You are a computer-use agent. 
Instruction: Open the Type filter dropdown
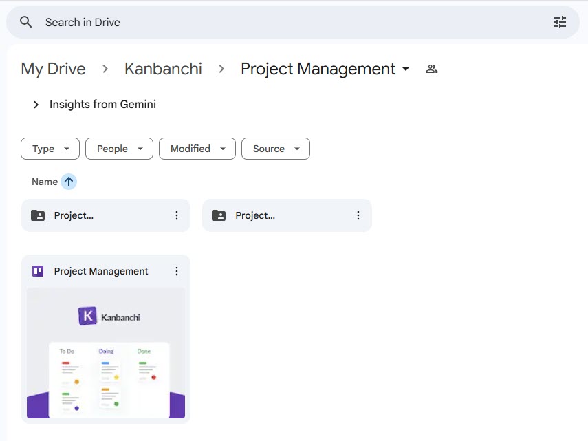click(50, 149)
